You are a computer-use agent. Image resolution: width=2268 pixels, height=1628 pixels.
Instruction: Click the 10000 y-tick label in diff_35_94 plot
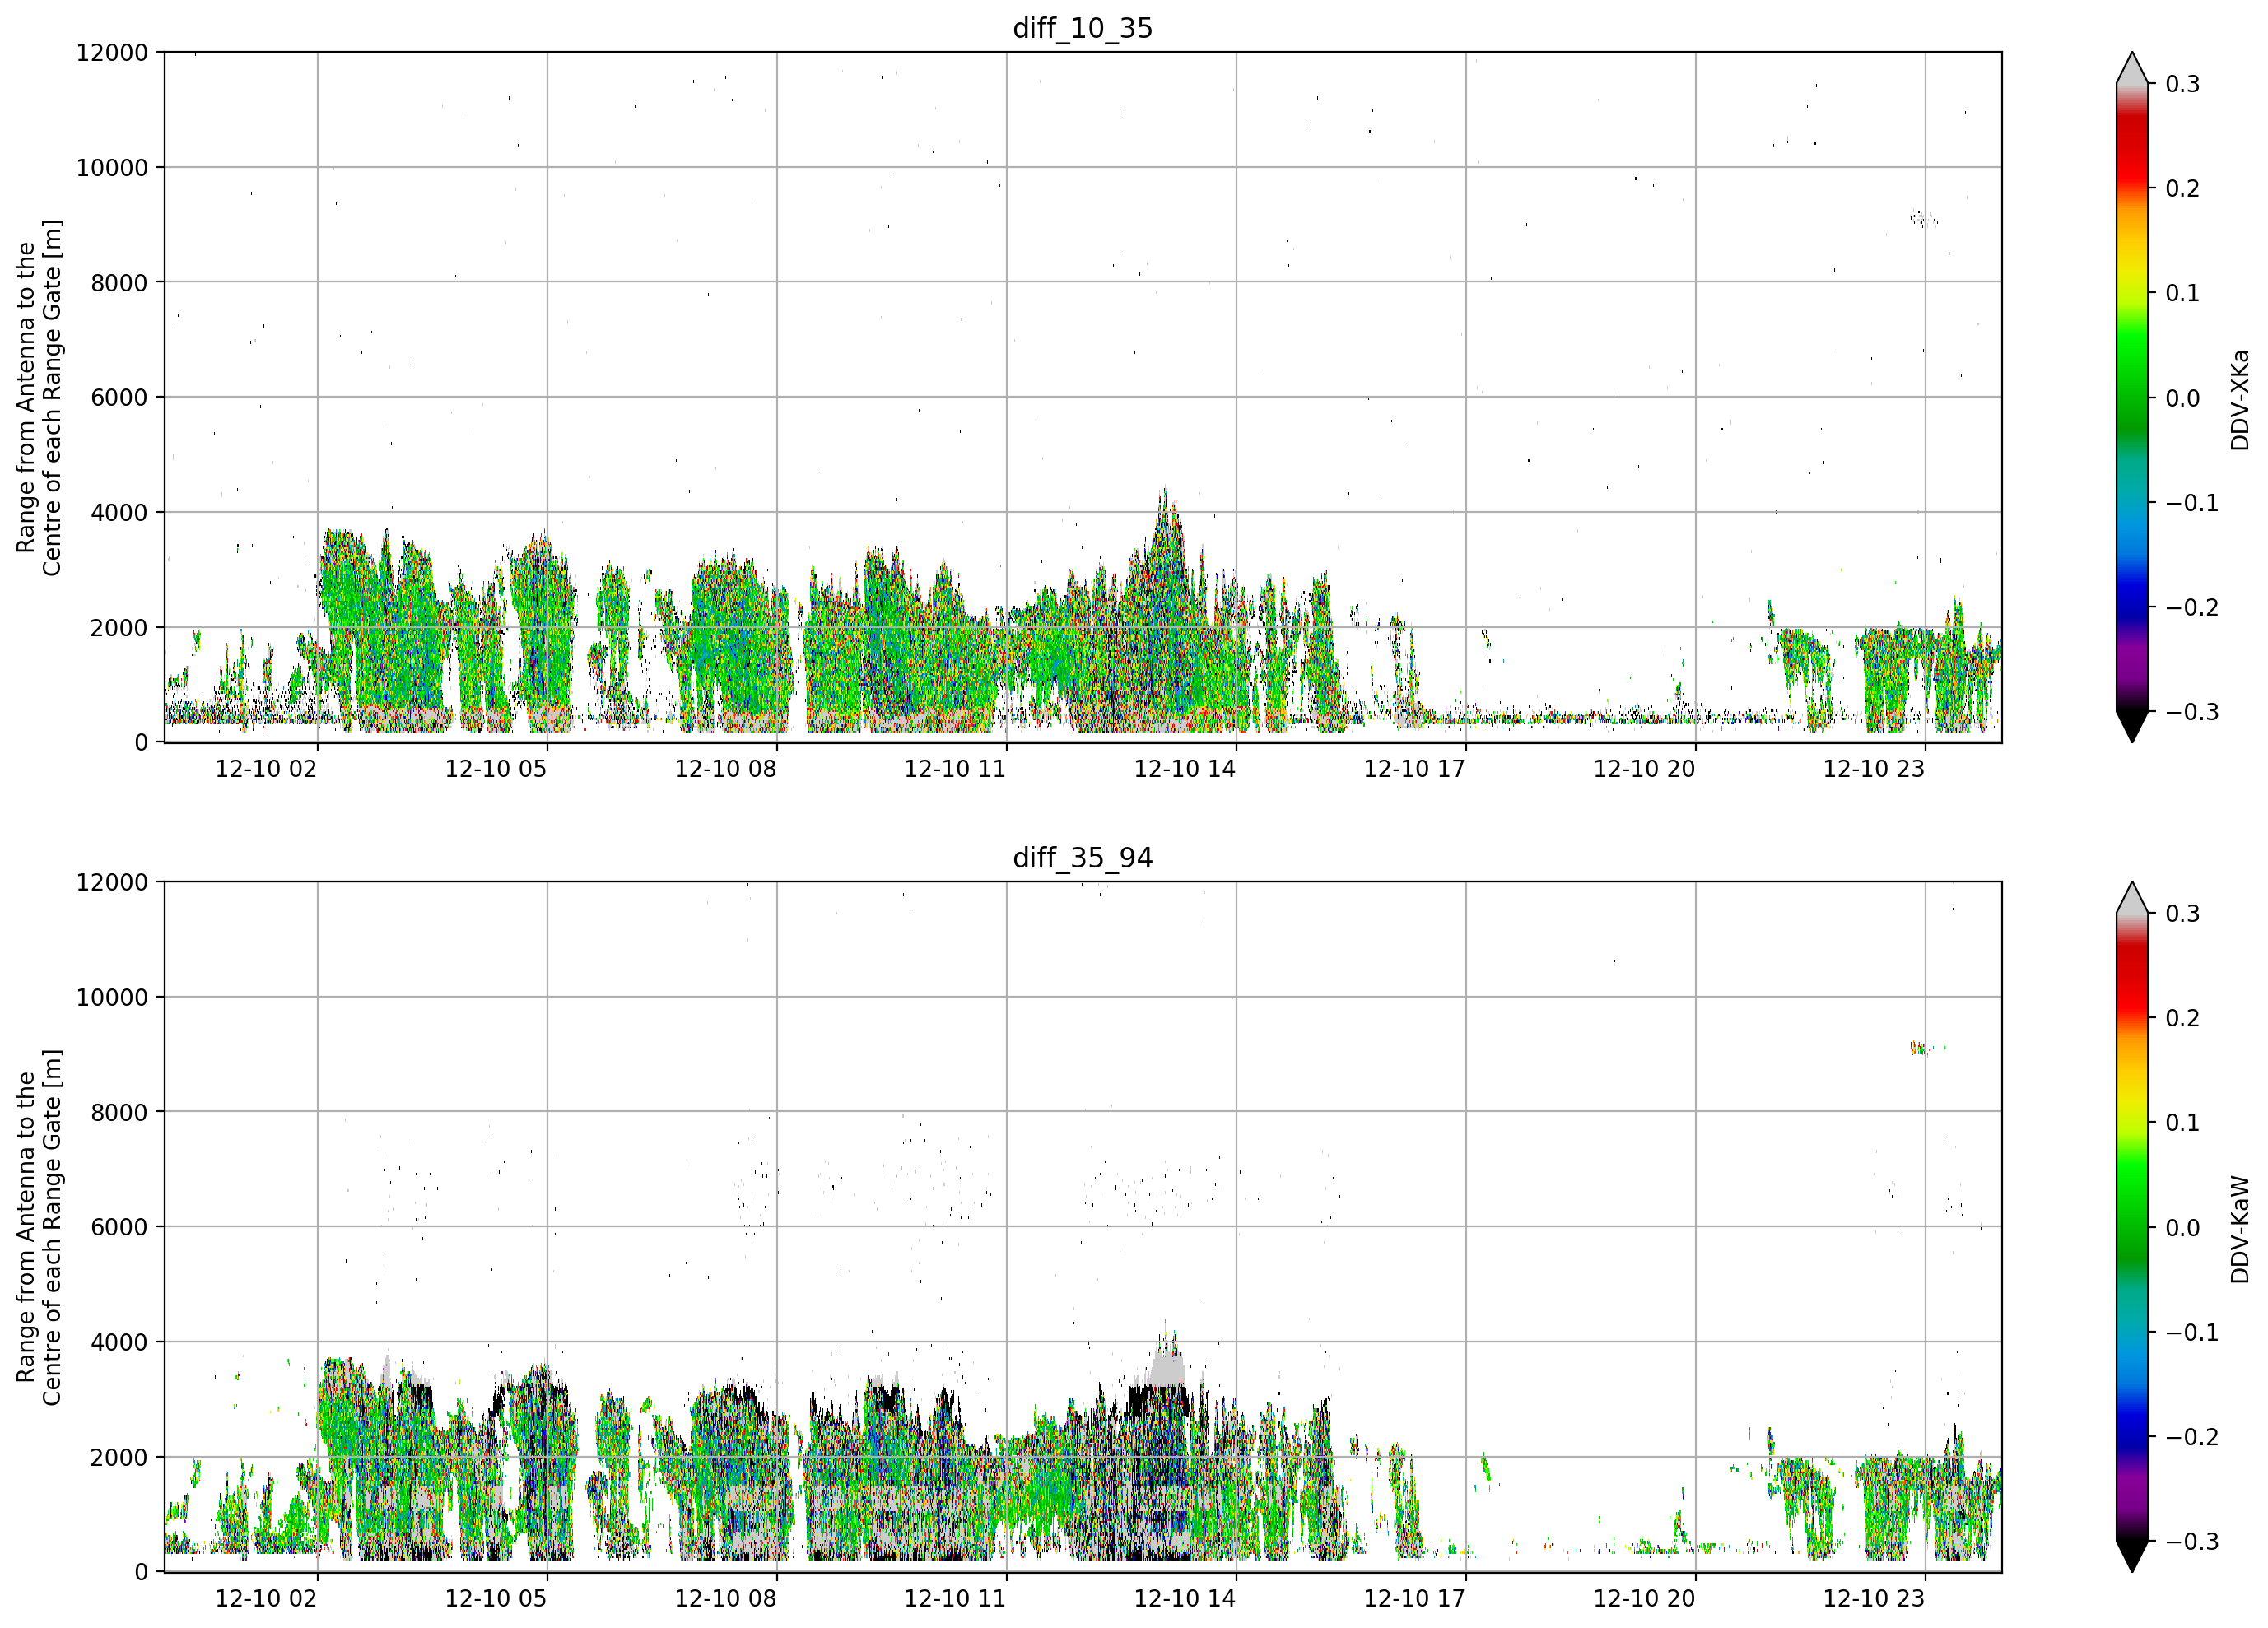[x=112, y=997]
